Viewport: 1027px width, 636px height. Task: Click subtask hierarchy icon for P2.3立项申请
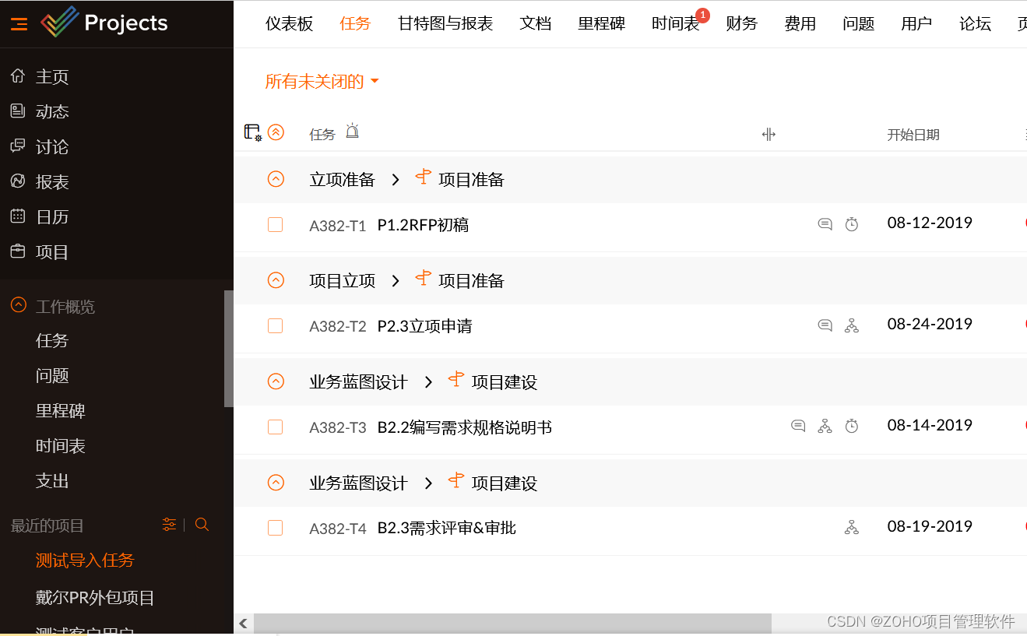[852, 325]
